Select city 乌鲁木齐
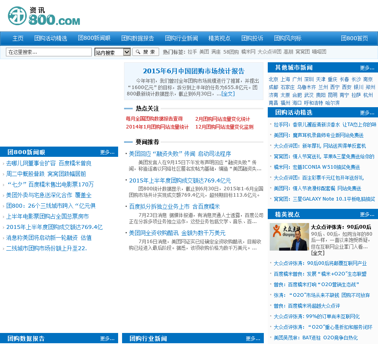Screen dimensions: 378x344 [x=306, y=87]
